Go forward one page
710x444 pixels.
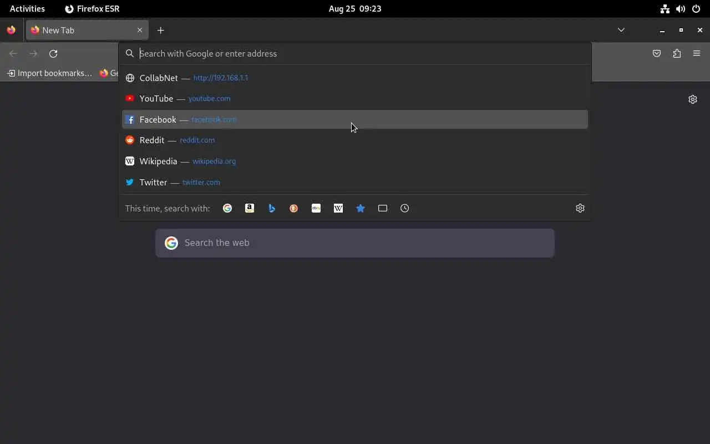(33, 53)
